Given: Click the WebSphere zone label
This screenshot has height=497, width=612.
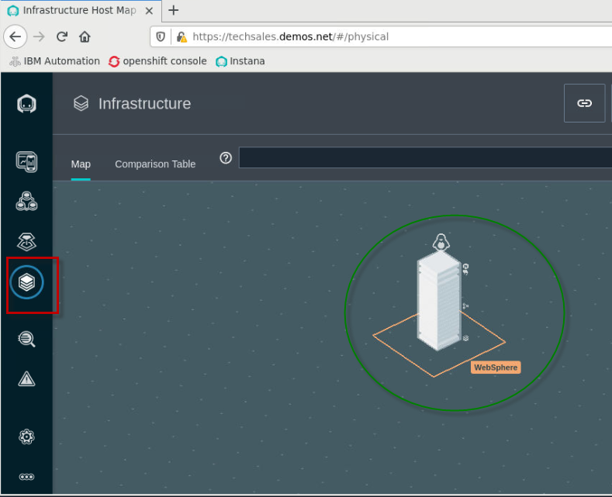Looking at the screenshot, I should click(x=496, y=368).
